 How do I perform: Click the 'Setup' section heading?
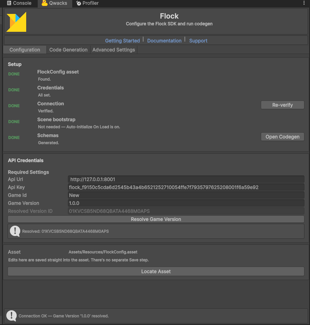(15, 64)
